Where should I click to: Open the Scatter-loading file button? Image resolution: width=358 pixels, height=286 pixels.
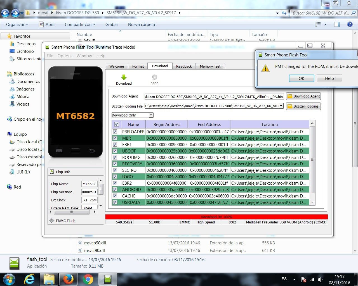pyautogui.click(x=303, y=106)
